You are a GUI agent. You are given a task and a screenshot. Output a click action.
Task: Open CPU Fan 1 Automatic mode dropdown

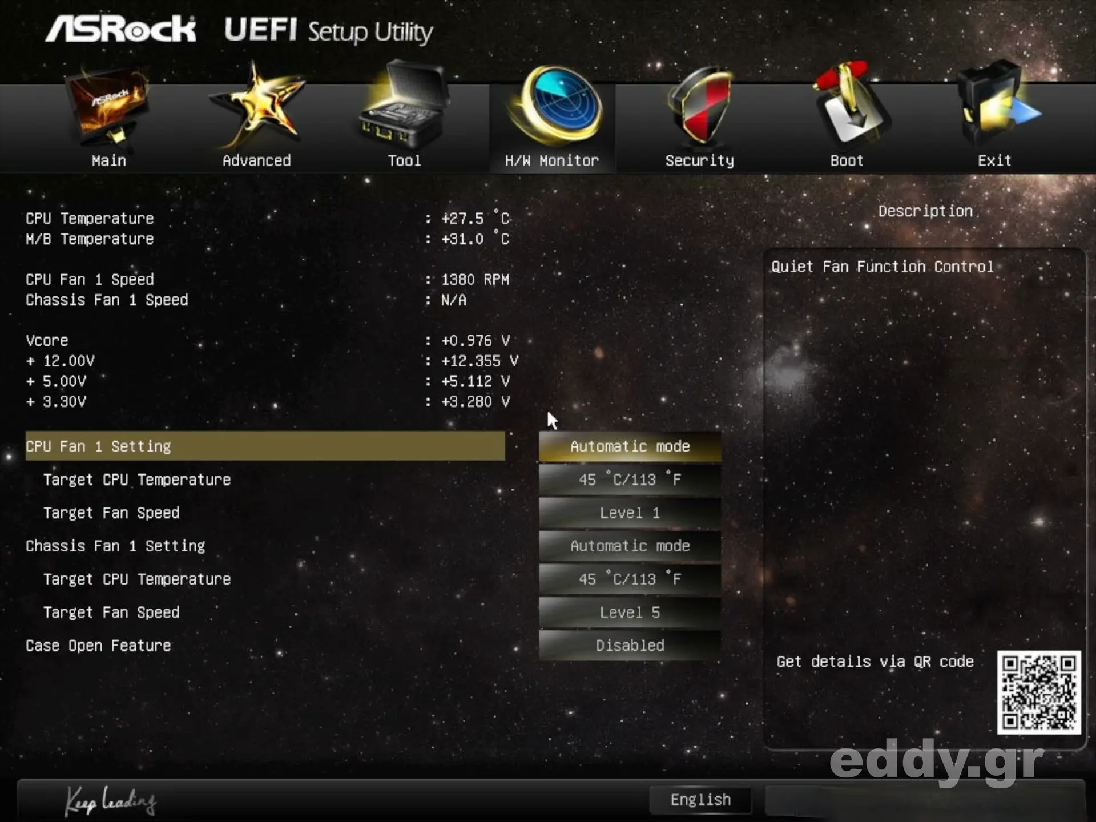pyautogui.click(x=630, y=446)
